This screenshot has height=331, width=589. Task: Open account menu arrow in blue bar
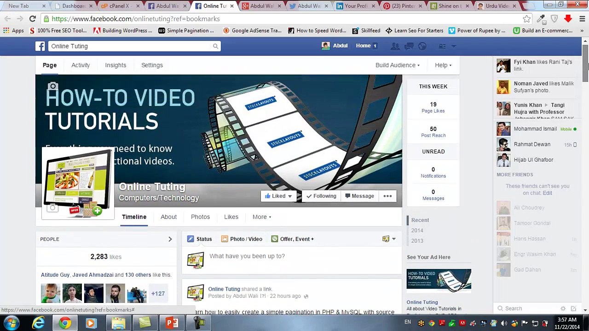click(x=453, y=46)
